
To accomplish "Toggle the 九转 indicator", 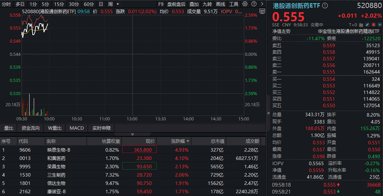I will (207, 4).
